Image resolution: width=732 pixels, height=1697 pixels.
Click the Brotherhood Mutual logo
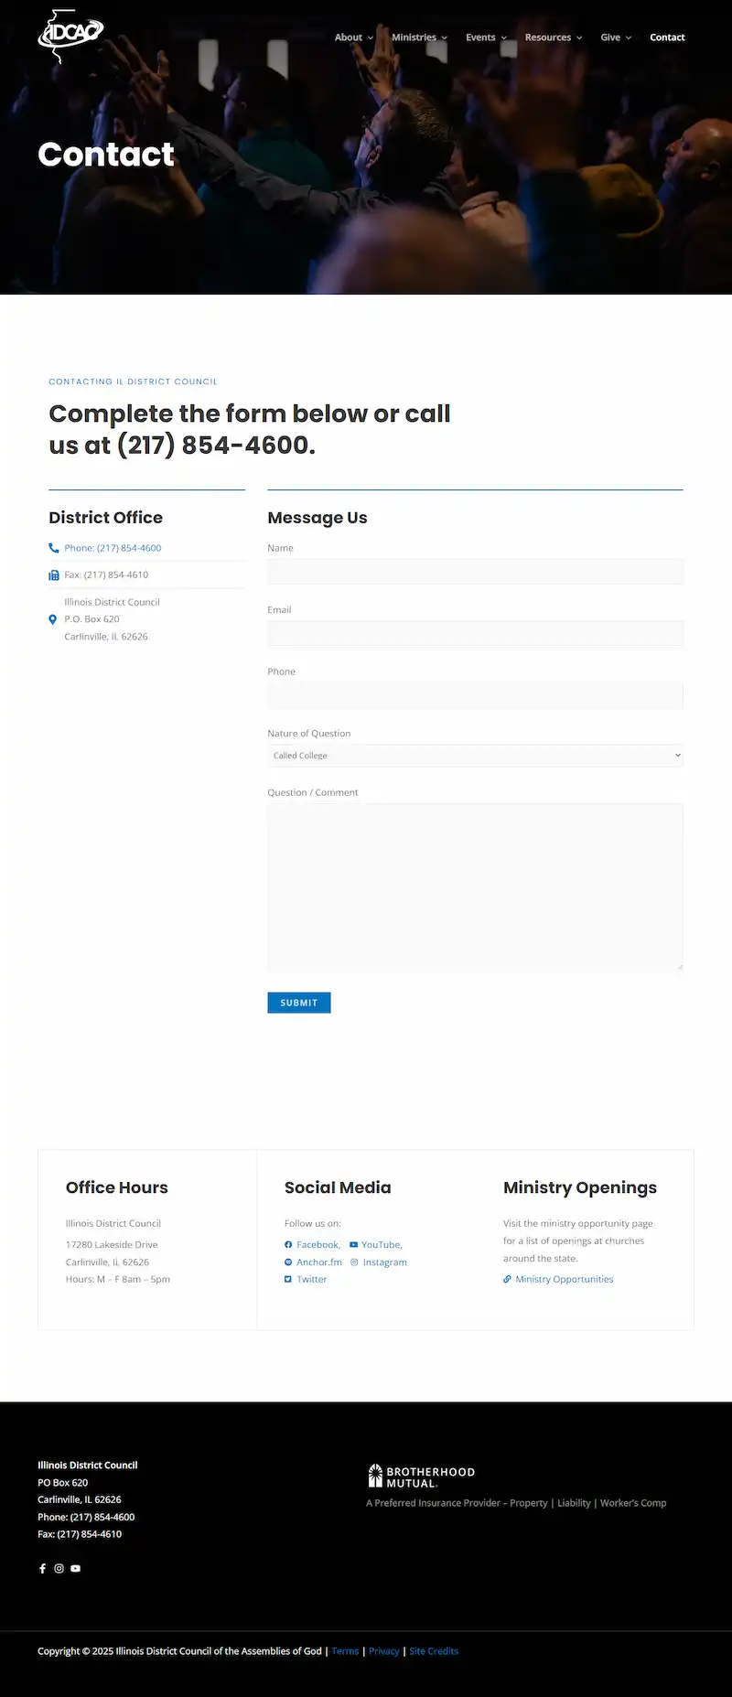point(422,1477)
